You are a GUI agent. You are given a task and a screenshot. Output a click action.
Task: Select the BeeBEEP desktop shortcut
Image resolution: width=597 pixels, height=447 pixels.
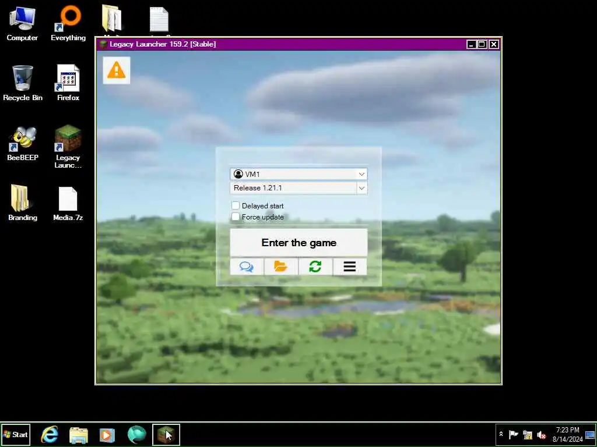23,144
